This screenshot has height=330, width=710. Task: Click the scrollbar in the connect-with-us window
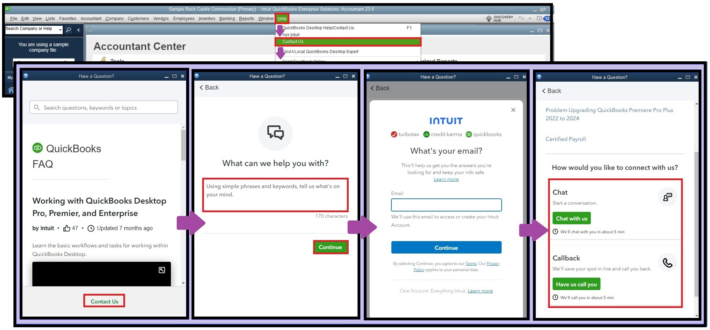pos(697,224)
